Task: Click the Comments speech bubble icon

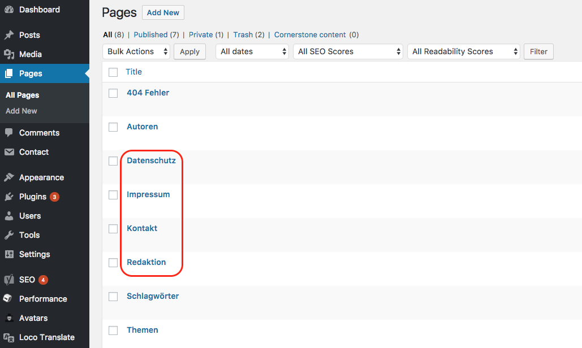Action: click(9, 133)
